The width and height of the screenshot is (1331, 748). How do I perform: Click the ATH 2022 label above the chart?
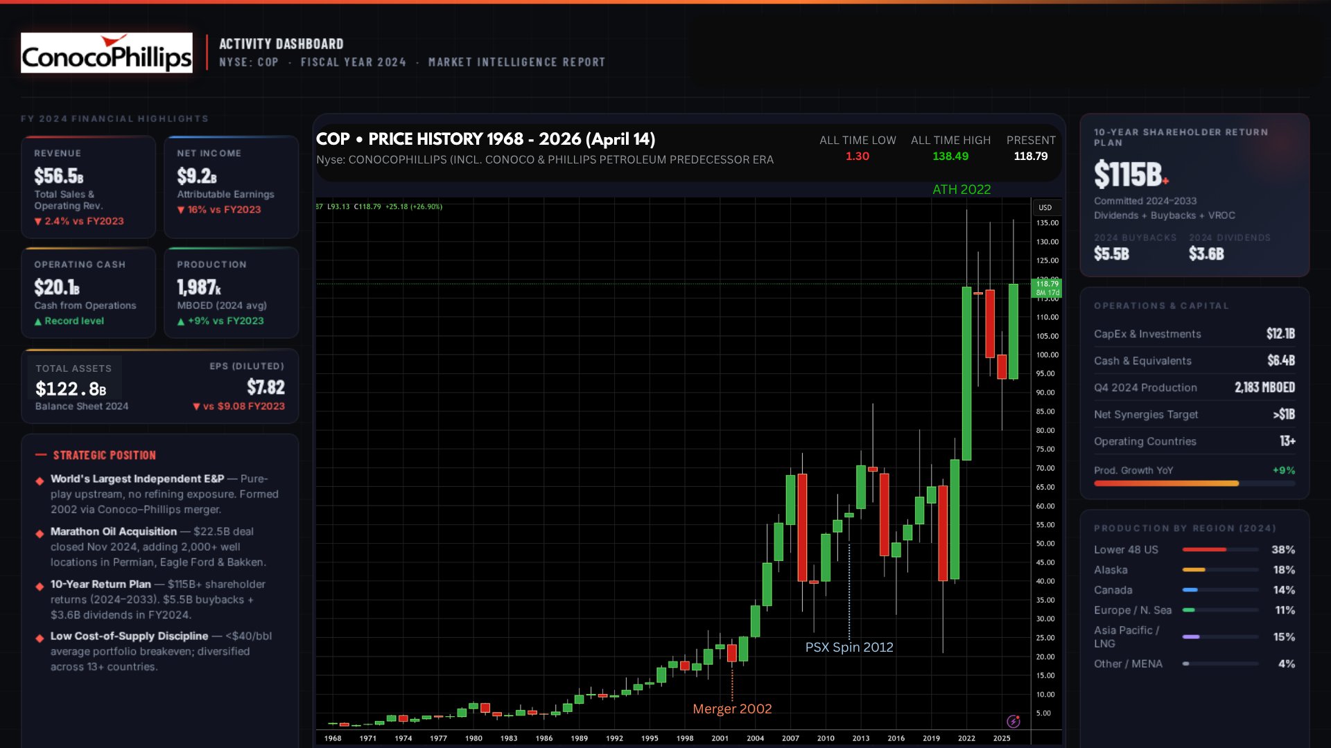click(x=962, y=189)
